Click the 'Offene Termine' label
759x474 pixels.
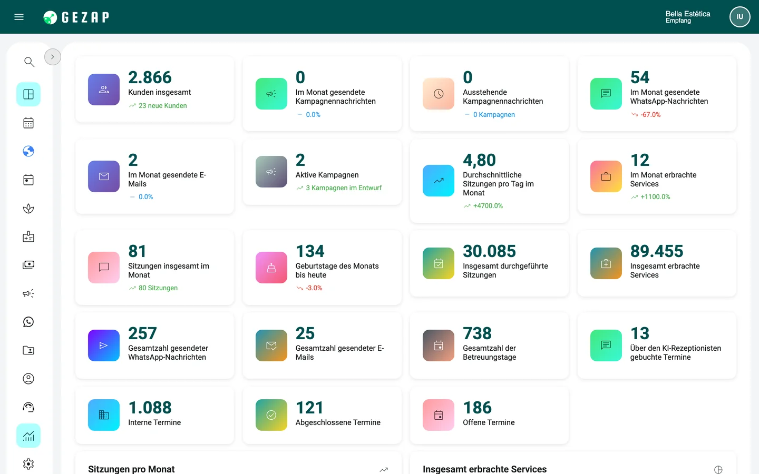click(489, 422)
